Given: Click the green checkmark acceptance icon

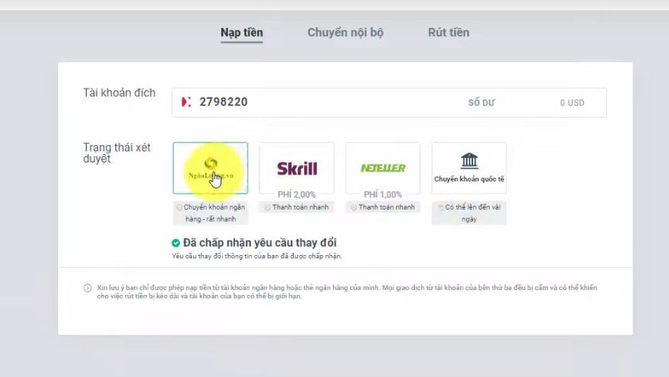Looking at the screenshot, I should tap(175, 243).
